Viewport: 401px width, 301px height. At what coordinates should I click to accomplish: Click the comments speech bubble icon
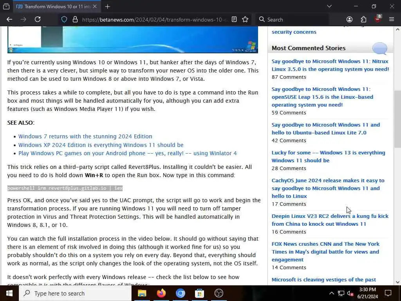(x=379, y=48)
